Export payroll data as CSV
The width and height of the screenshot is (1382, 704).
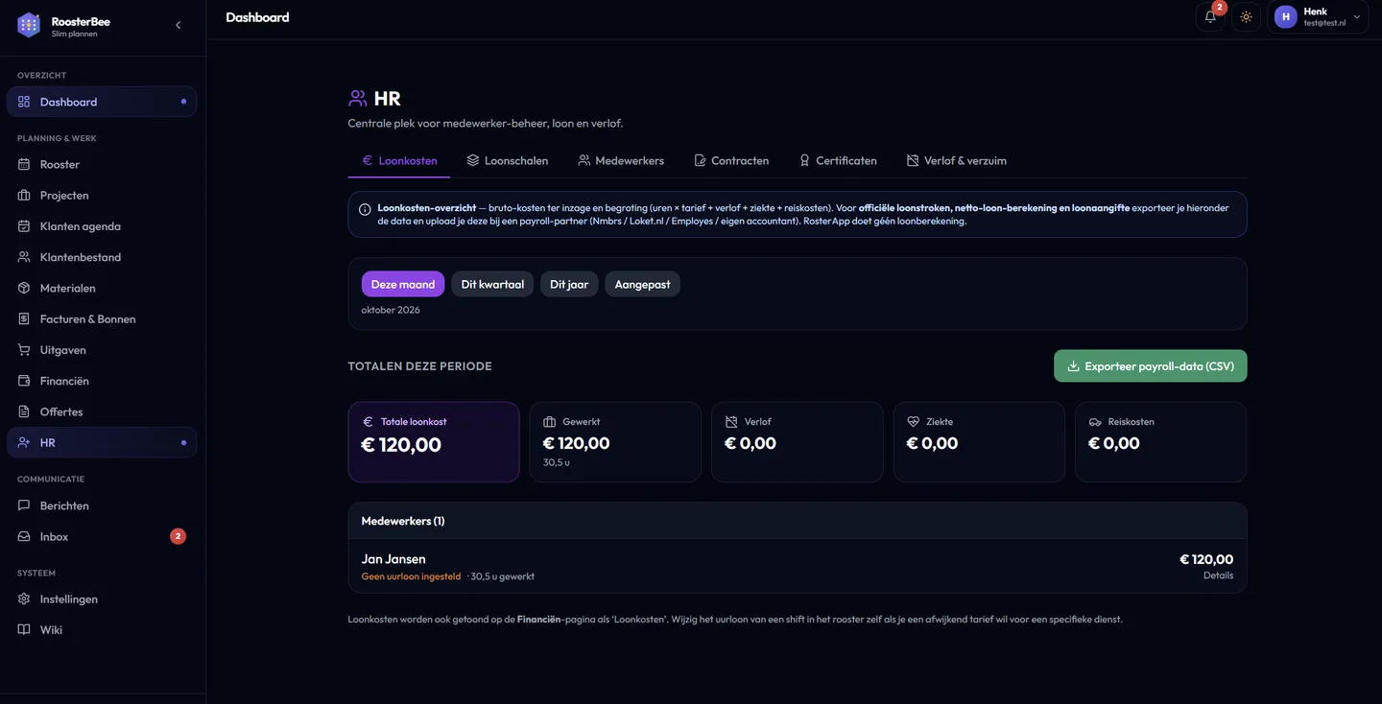click(1151, 365)
